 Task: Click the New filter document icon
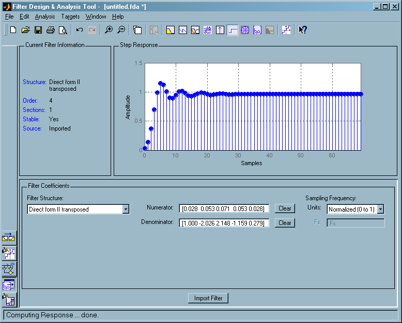pyautogui.click(x=13, y=30)
